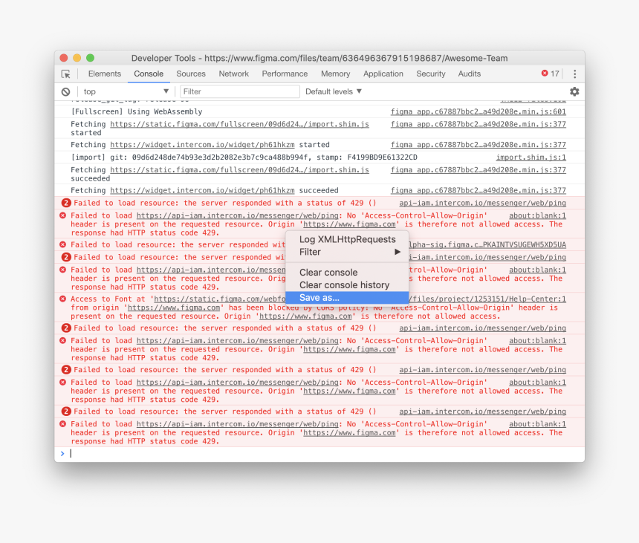Open figma_app min.js:601 source link
The height and width of the screenshot is (543, 639).
478,111
